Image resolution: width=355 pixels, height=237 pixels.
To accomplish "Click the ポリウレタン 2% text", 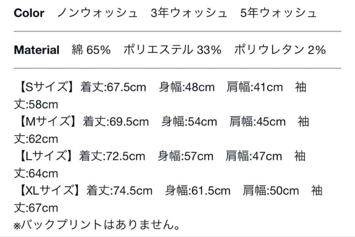I will click(280, 50).
